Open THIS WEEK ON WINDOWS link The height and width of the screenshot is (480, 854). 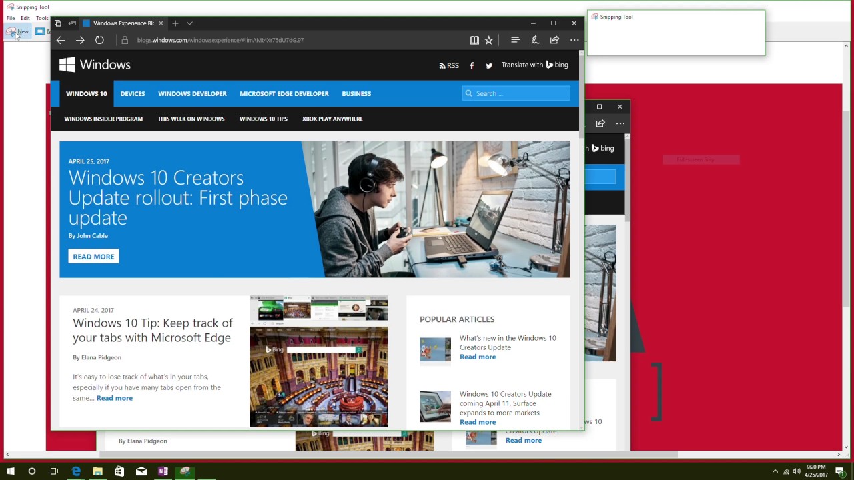pos(191,119)
